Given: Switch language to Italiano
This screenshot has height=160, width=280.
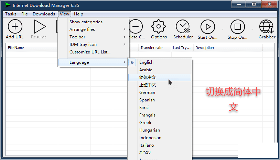Looking at the screenshot, I should coord(160,145).
